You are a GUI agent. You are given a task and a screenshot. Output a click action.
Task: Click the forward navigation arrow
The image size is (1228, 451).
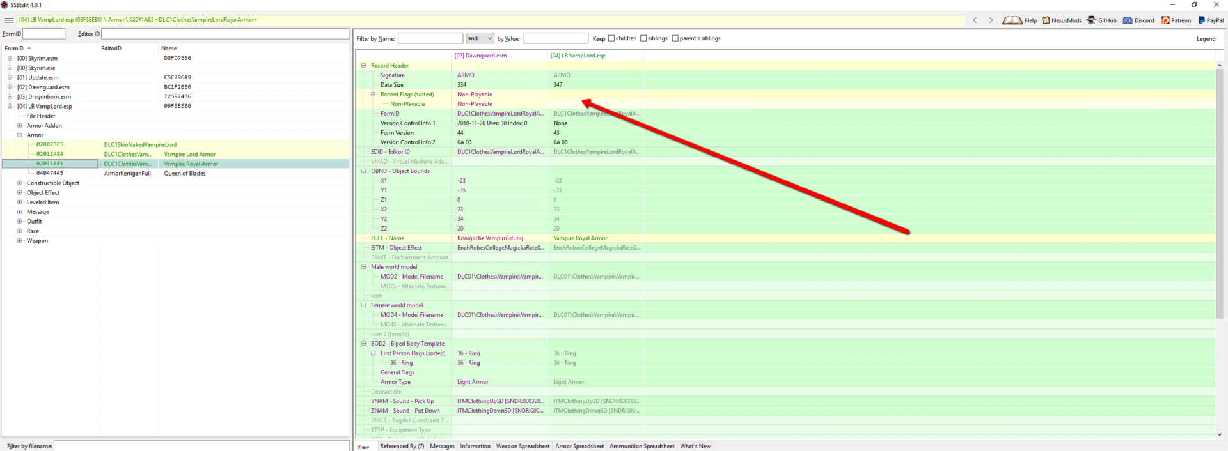click(x=991, y=20)
